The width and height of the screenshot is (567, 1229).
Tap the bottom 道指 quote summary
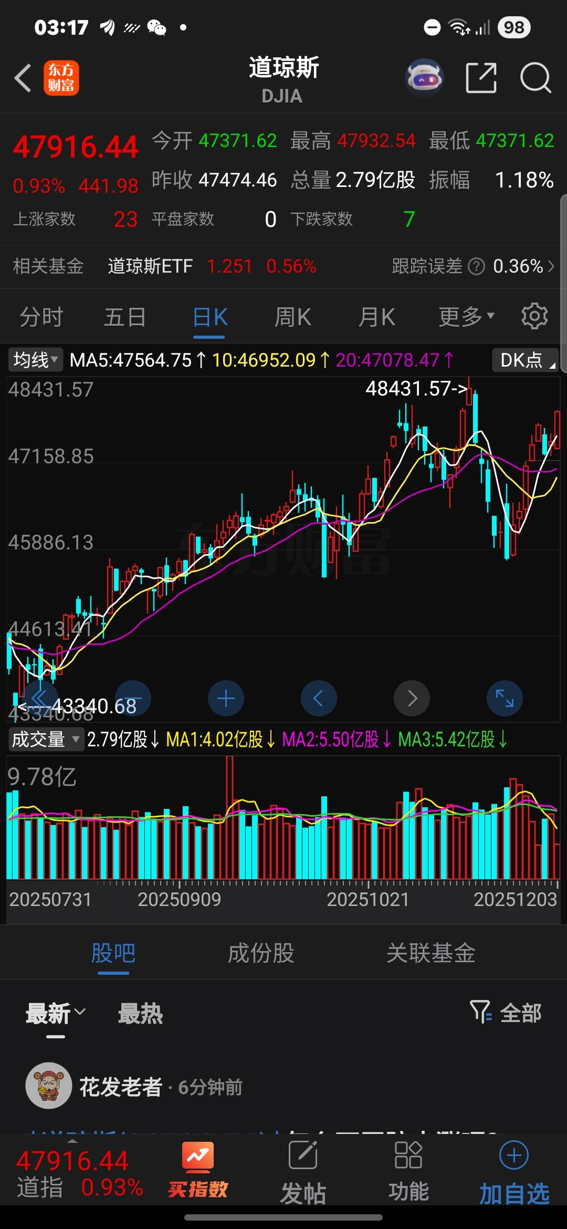tap(80, 1173)
